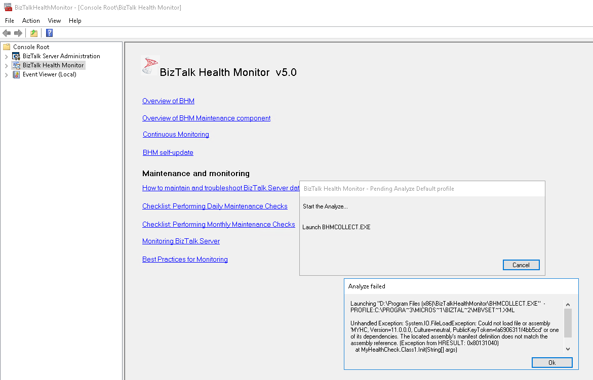Click the BizTalk Server Administration node icon
The height and width of the screenshot is (380, 593).
click(16, 56)
